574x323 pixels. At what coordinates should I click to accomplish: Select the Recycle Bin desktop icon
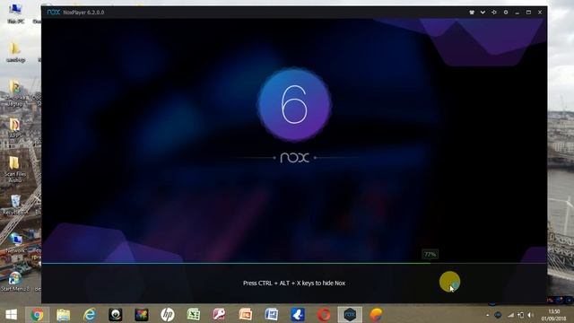coord(15,205)
